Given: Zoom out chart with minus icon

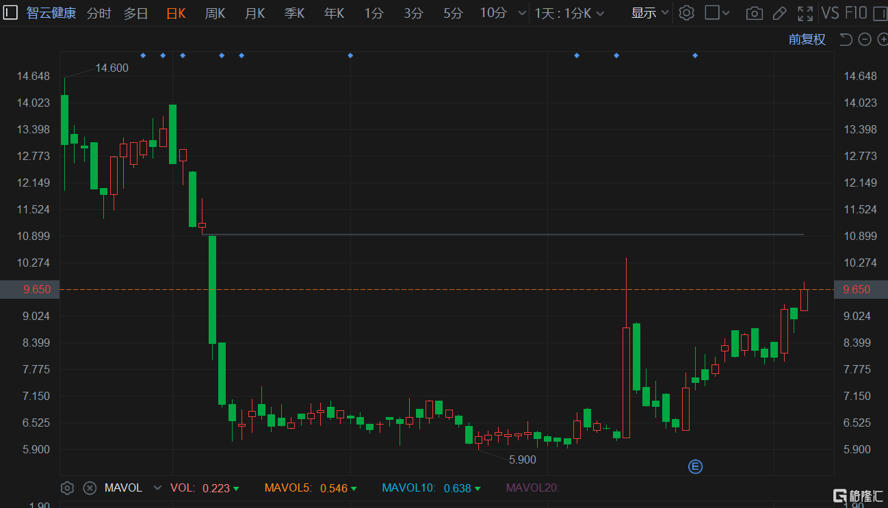Looking at the screenshot, I should coord(864,40).
